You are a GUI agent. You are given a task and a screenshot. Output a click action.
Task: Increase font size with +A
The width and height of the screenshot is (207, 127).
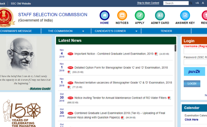click(x=197, y=3)
